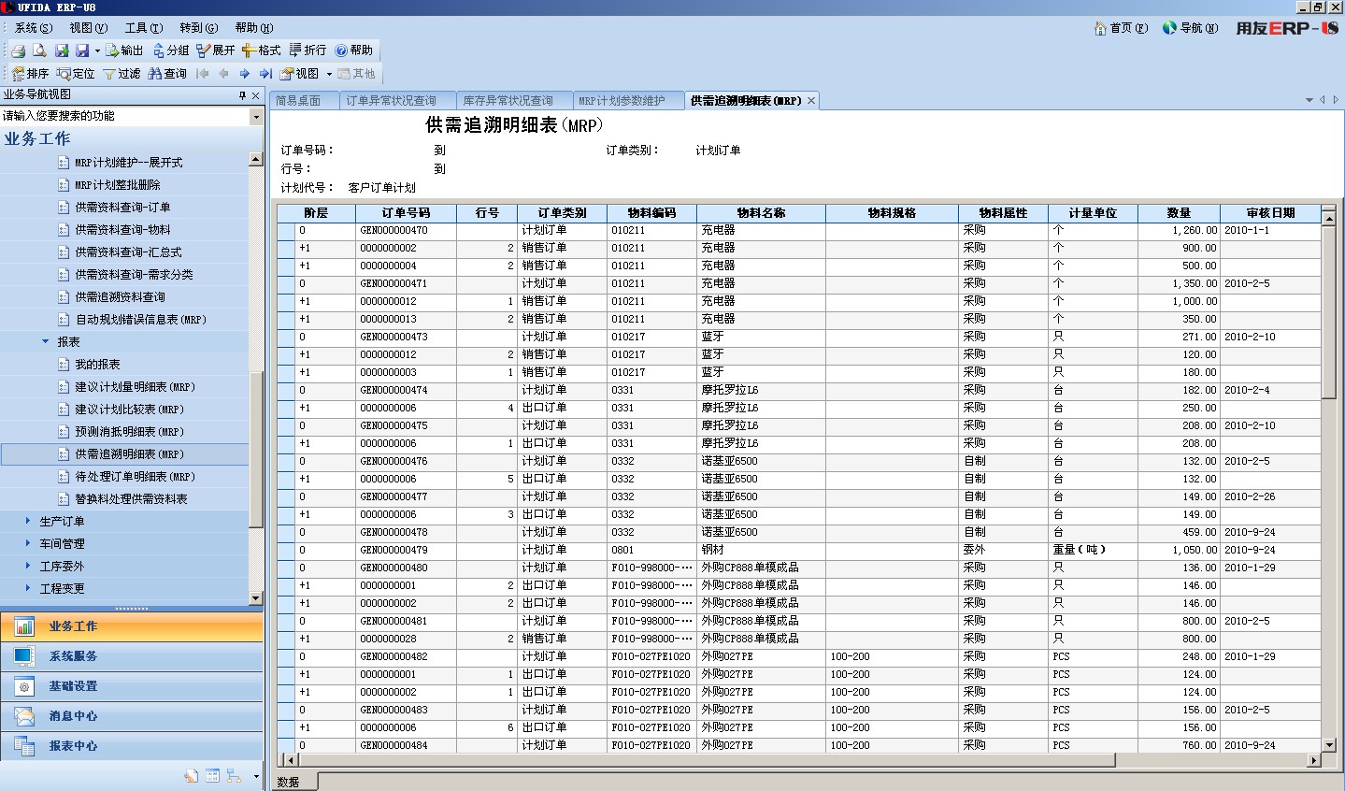
Task: Close the 业务导航视图 panel
Action: coord(256,95)
